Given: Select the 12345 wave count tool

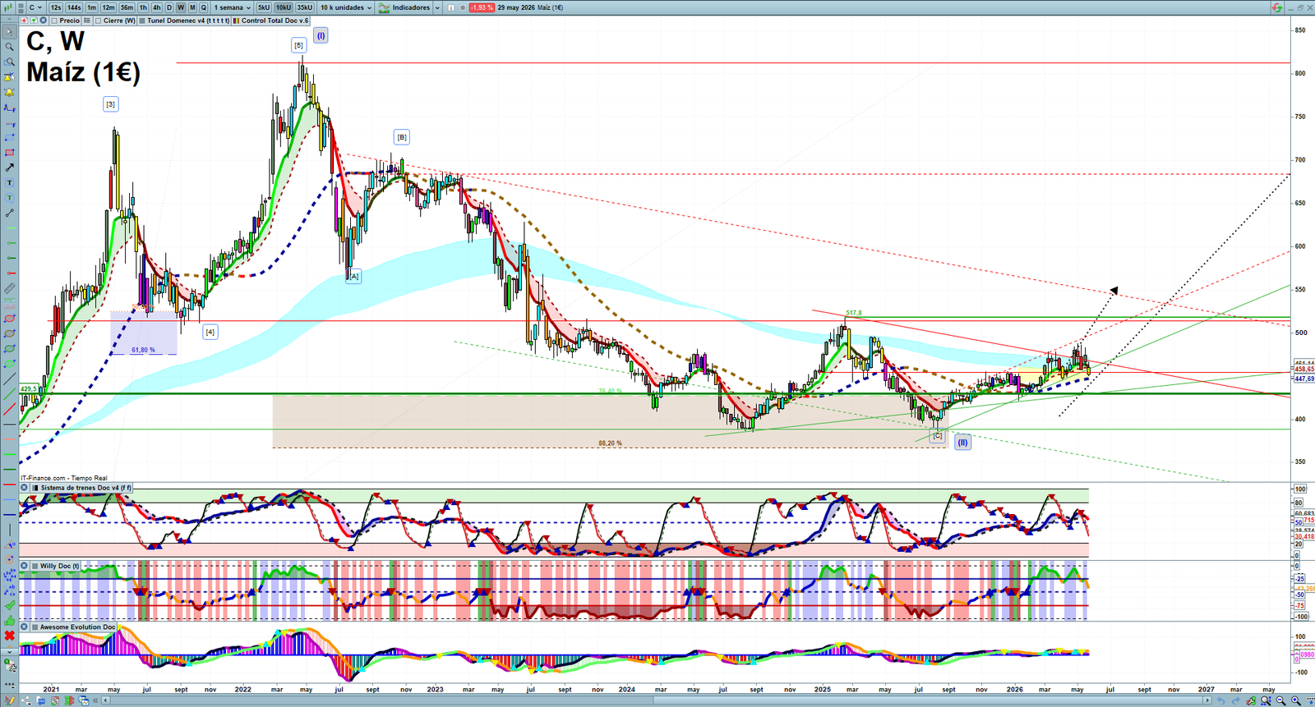Looking at the screenshot, I should (x=9, y=576).
